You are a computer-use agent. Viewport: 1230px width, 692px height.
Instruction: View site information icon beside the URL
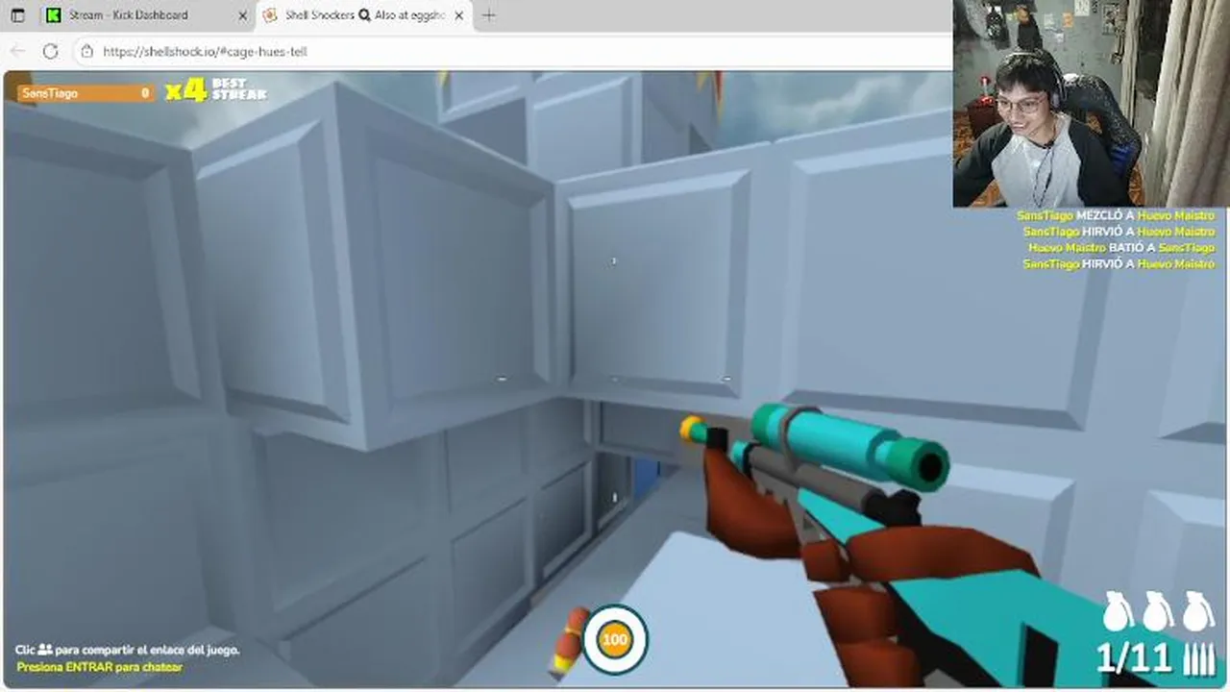point(87,51)
